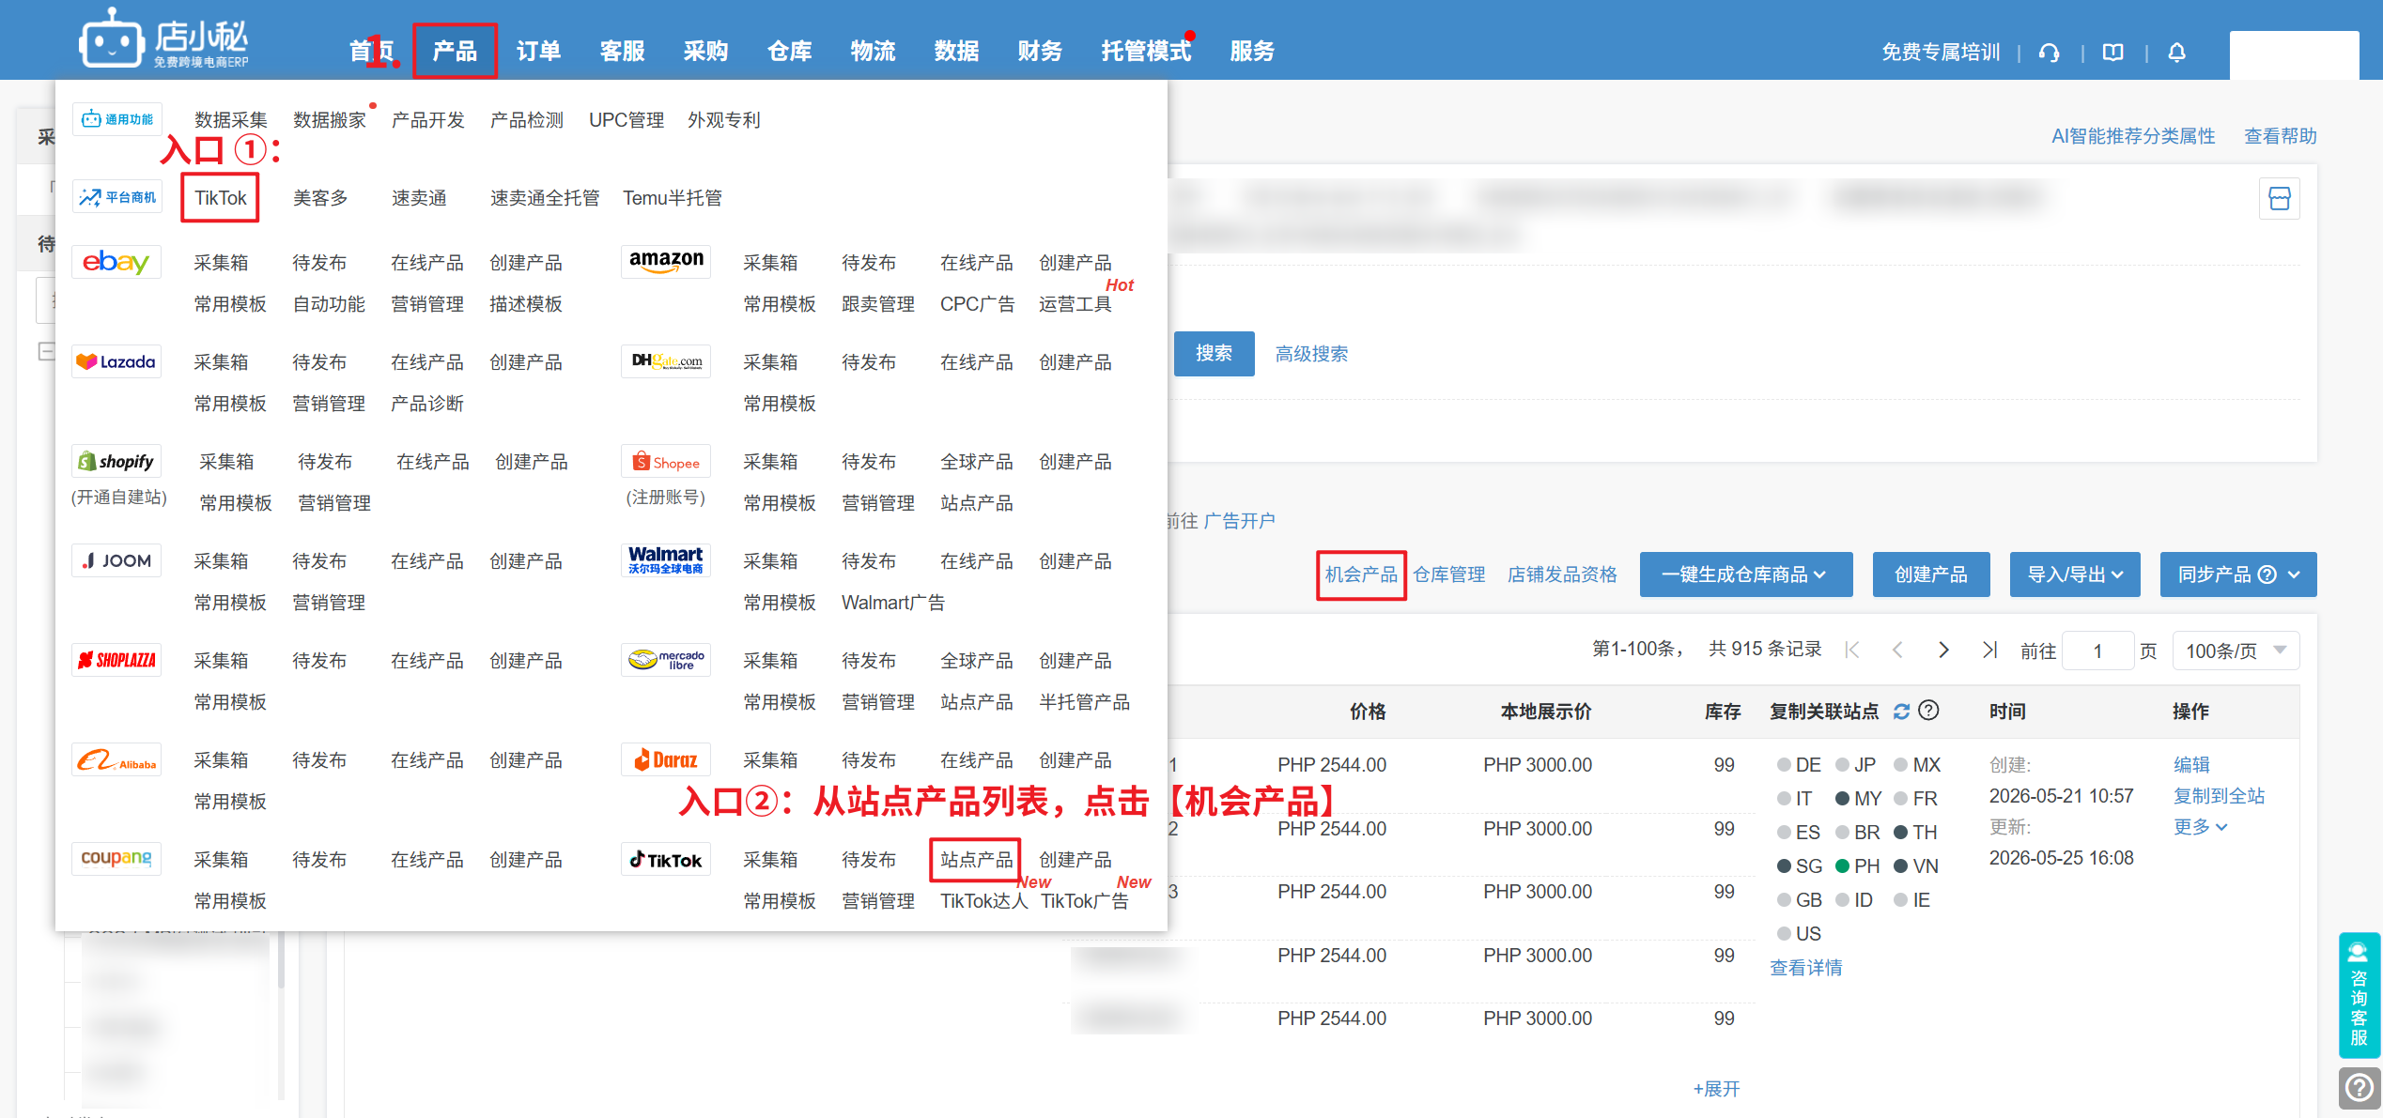The height and width of the screenshot is (1118, 2383).
Task: Click the JOOM platform logo
Action: click(116, 560)
